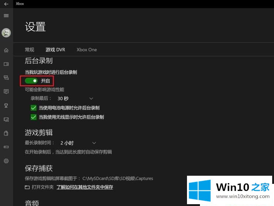
Task: Open the user profile avatar
Action: (6, 33)
